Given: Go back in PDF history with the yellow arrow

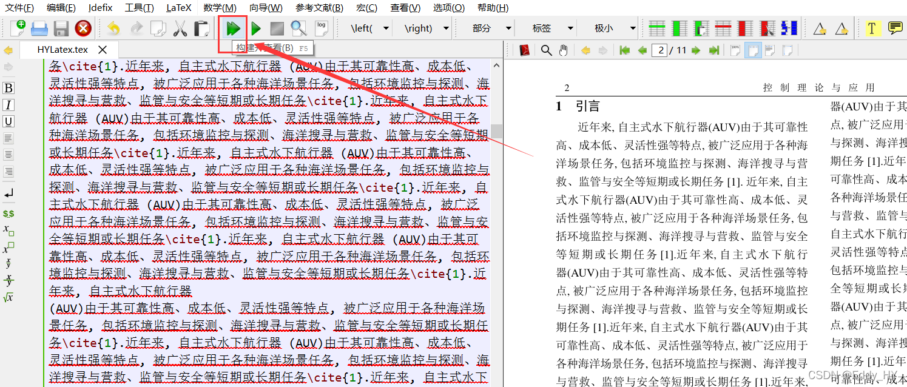Looking at the screenshot, I should pyautogui.click(x=585, y=50).
